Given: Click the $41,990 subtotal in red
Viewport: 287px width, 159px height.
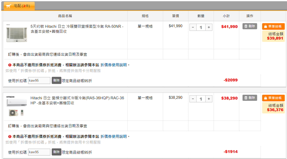Looking at the screenshot, I should click(229, 27).
